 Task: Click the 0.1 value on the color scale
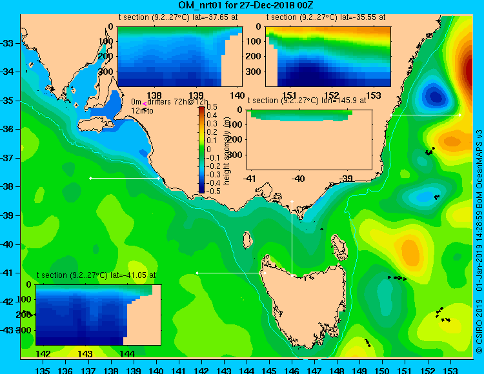[212, 141]
